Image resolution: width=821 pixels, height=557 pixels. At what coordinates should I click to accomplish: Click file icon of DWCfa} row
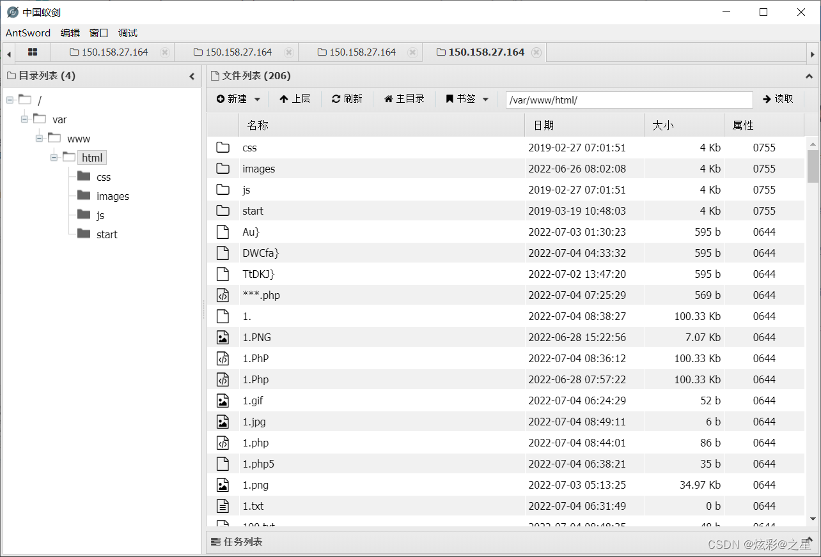[x=223, y=253]
